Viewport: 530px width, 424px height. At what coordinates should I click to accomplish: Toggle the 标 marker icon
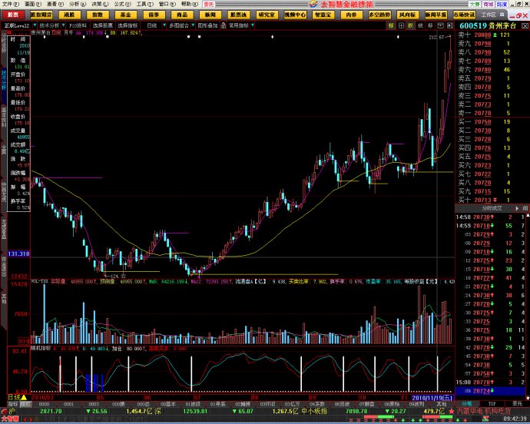pyautogui.click(x=391, y=25)
